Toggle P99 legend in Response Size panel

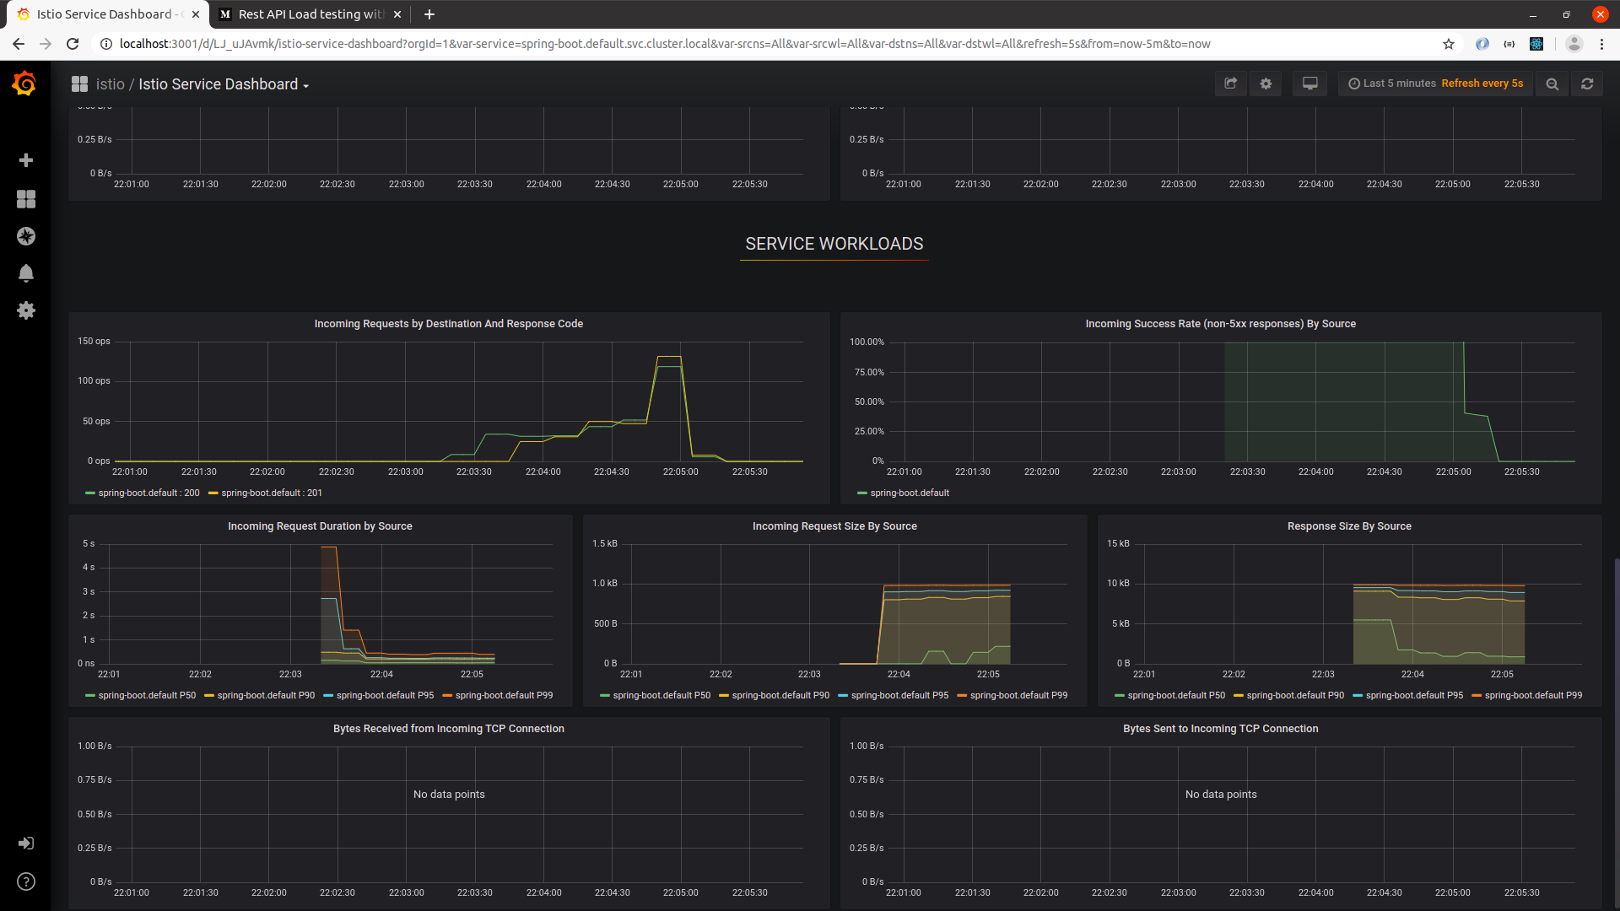1533,696
